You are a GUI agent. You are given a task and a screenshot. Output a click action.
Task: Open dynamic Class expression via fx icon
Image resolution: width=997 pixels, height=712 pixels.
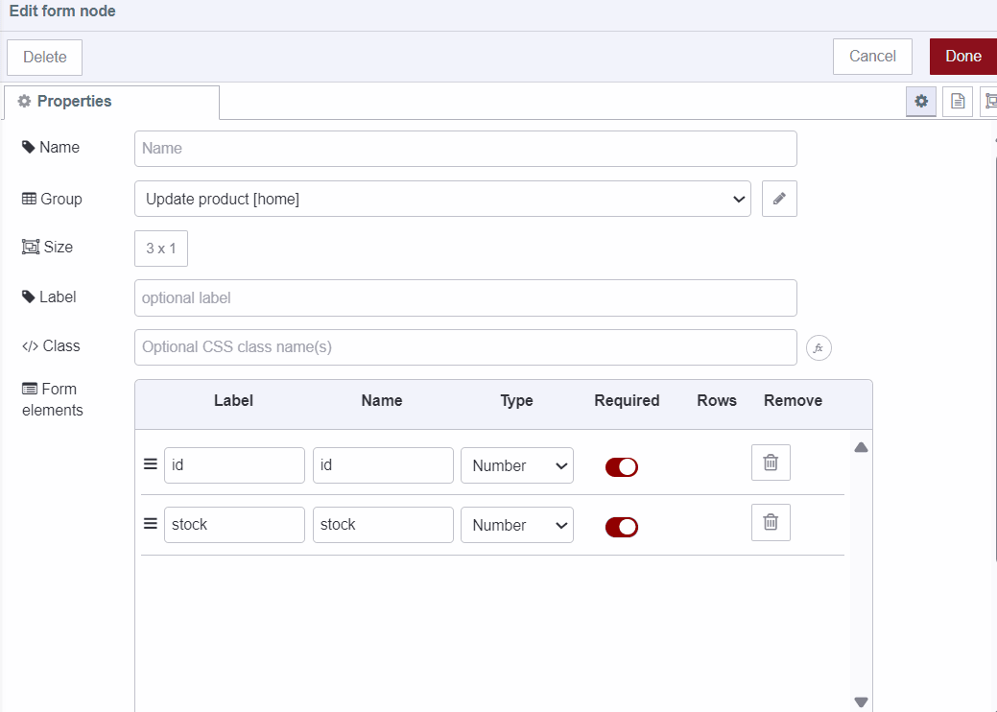tap(818, 347)
